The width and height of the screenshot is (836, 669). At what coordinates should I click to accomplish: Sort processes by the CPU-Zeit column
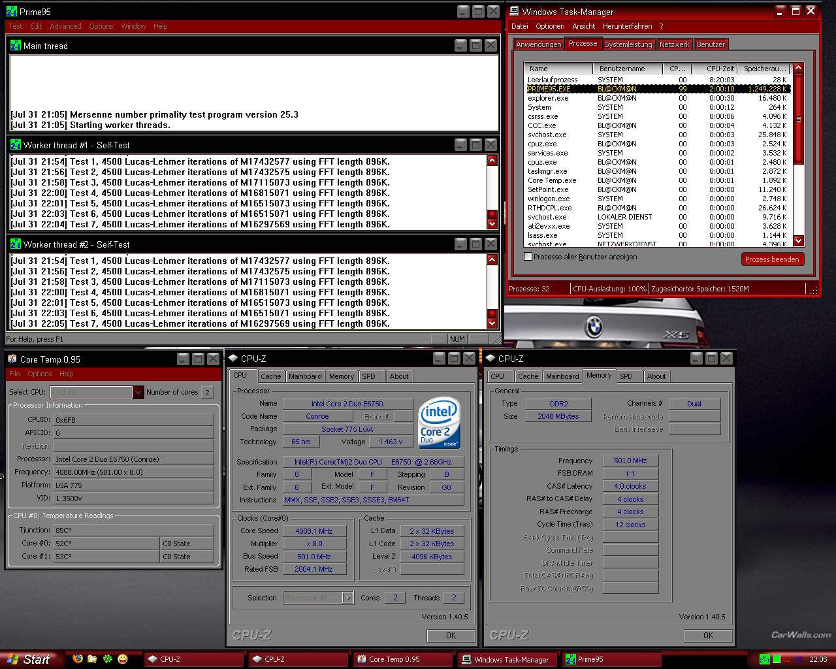tap(714, 69)
